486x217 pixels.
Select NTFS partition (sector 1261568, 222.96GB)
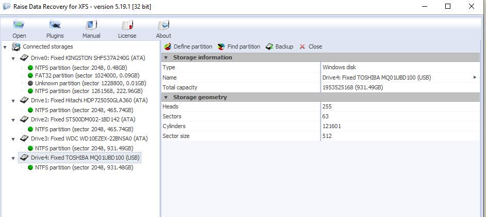click(89, 91)
